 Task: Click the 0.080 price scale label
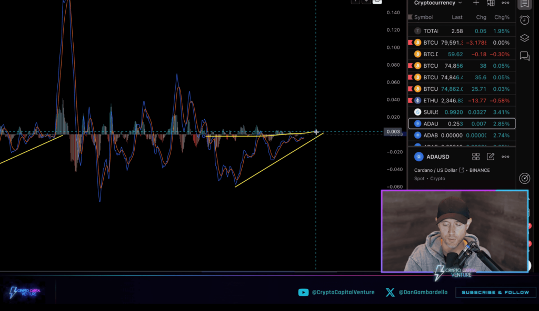pos(393,65)
